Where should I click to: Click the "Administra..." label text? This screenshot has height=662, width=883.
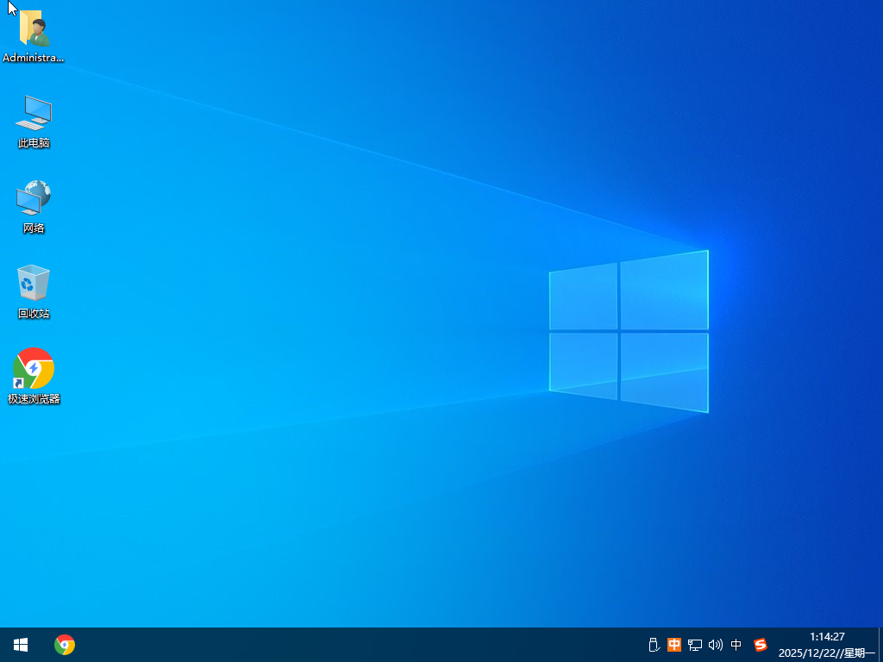[34, 58]
